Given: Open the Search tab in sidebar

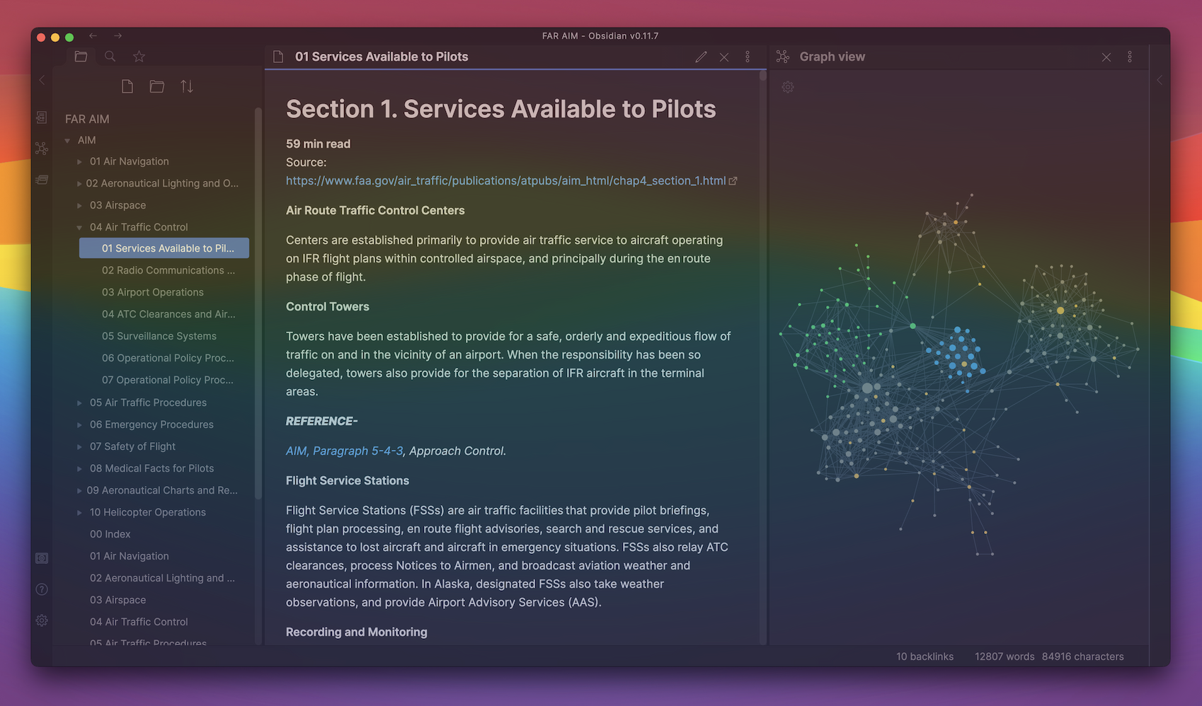Looking at the screenshot, I should [x=110, y=57].
